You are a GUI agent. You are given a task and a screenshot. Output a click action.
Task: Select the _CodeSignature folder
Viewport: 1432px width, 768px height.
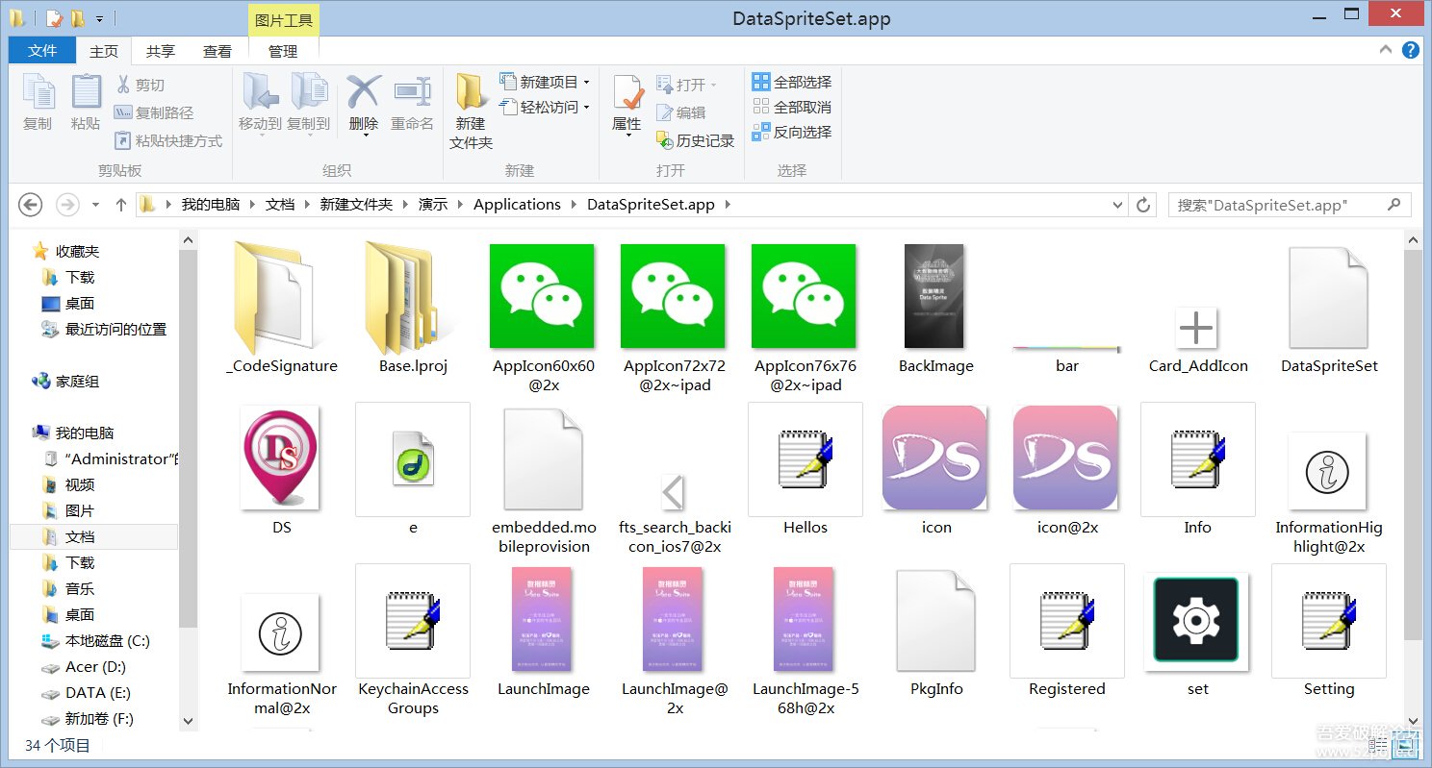coord(282,308)
